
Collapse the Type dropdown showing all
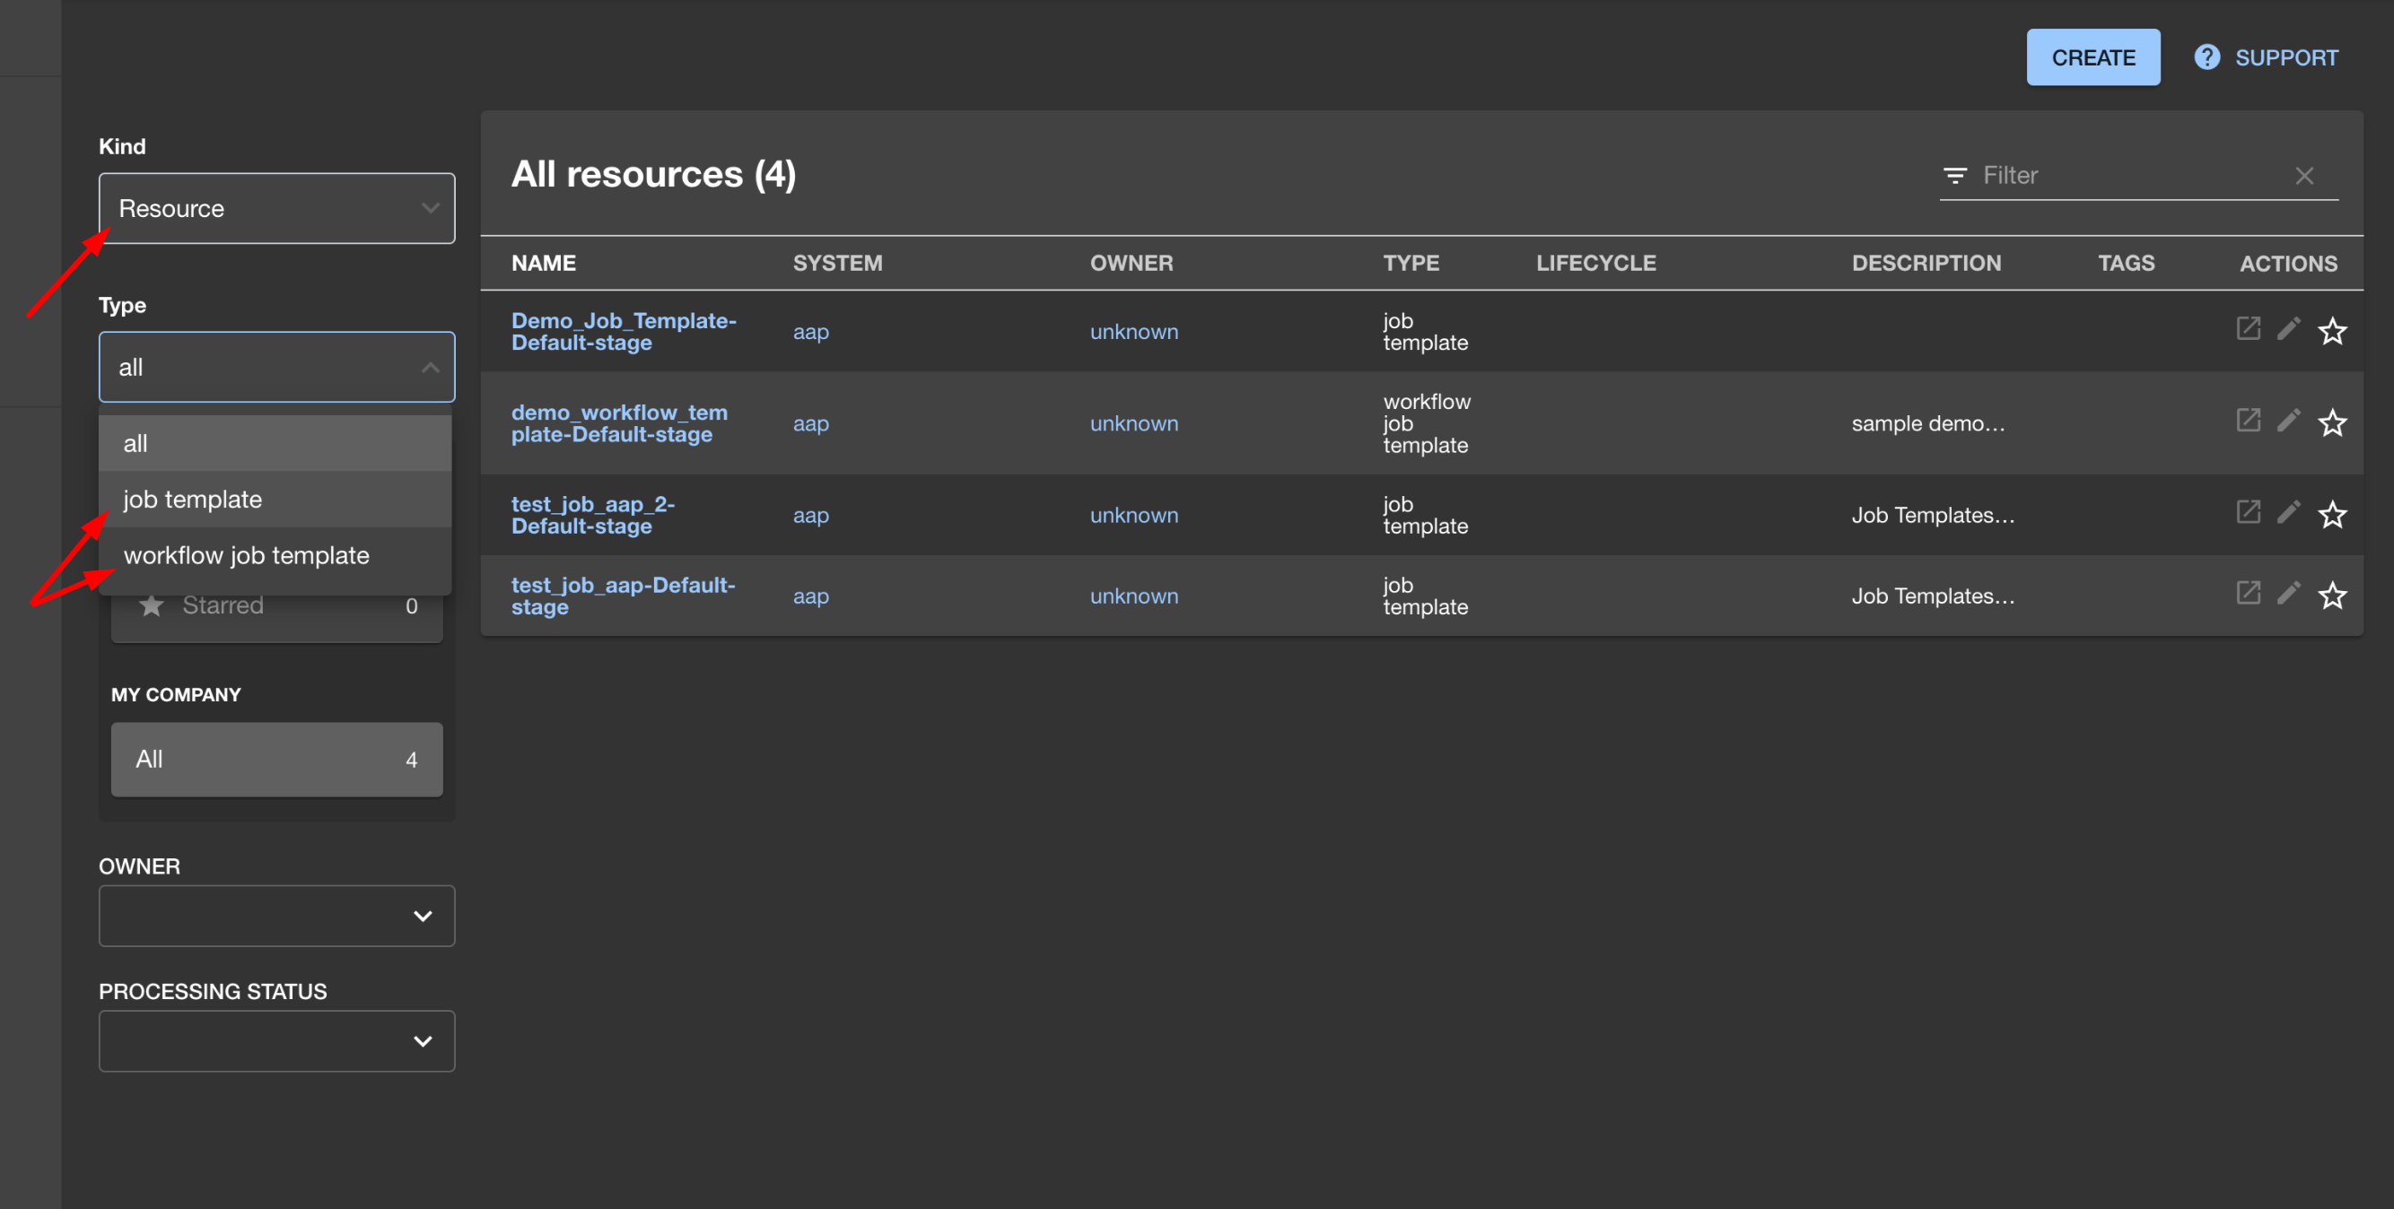[x=277, y=367]
